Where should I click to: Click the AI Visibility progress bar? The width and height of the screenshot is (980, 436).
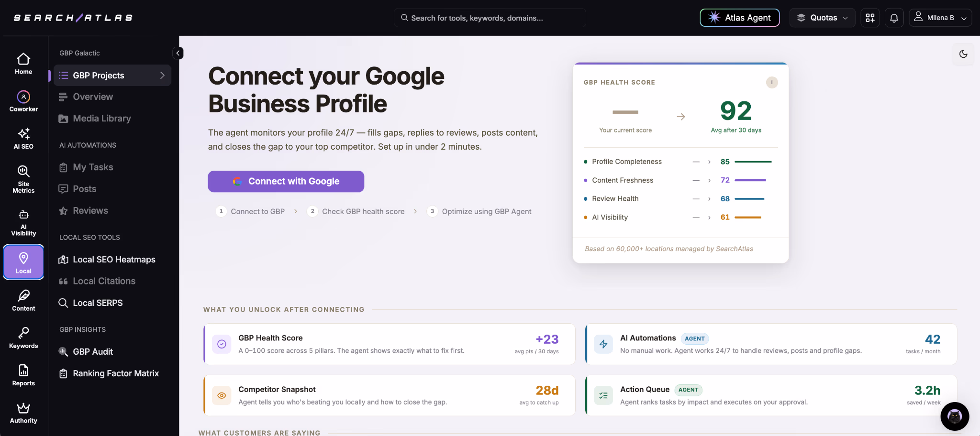[748, 218]
